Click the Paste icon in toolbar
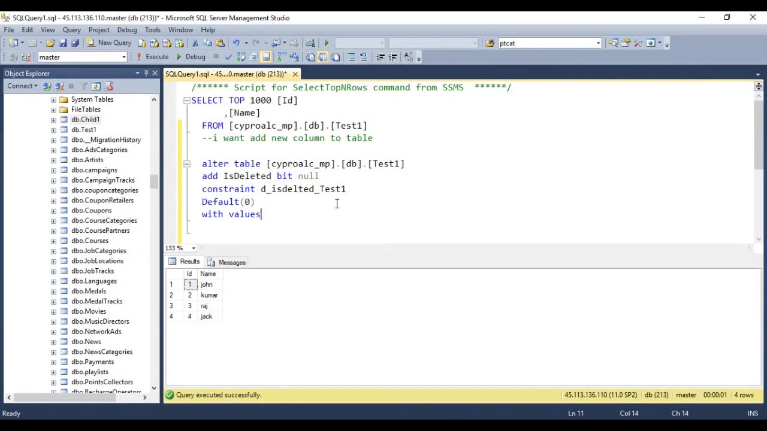 (220, 43)
